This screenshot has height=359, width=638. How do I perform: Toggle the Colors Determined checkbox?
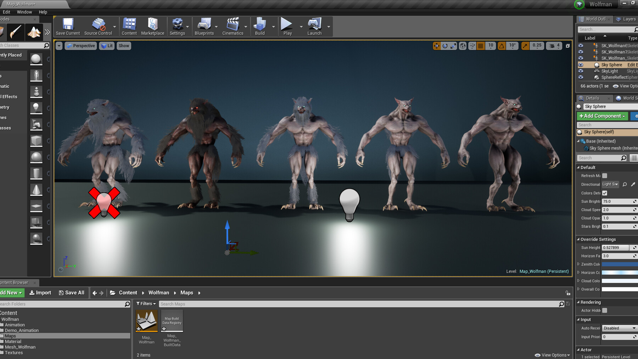(605, 193)
